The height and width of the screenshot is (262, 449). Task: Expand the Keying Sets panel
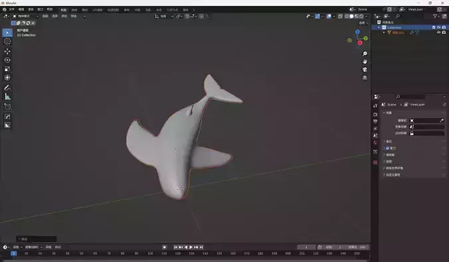[390, 155]
